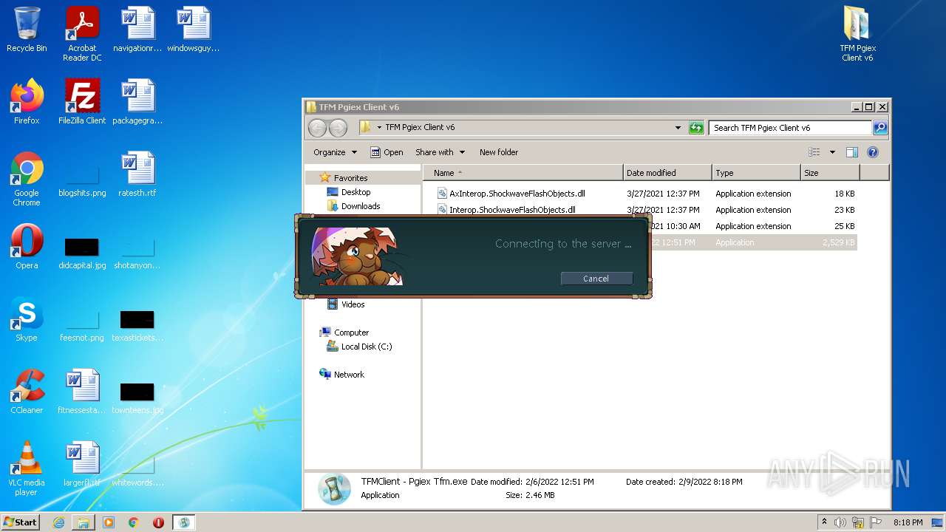Select ratesth.rtf desktop file
Viewport: 946px width, 532px height.
click(x=137, y=174)
